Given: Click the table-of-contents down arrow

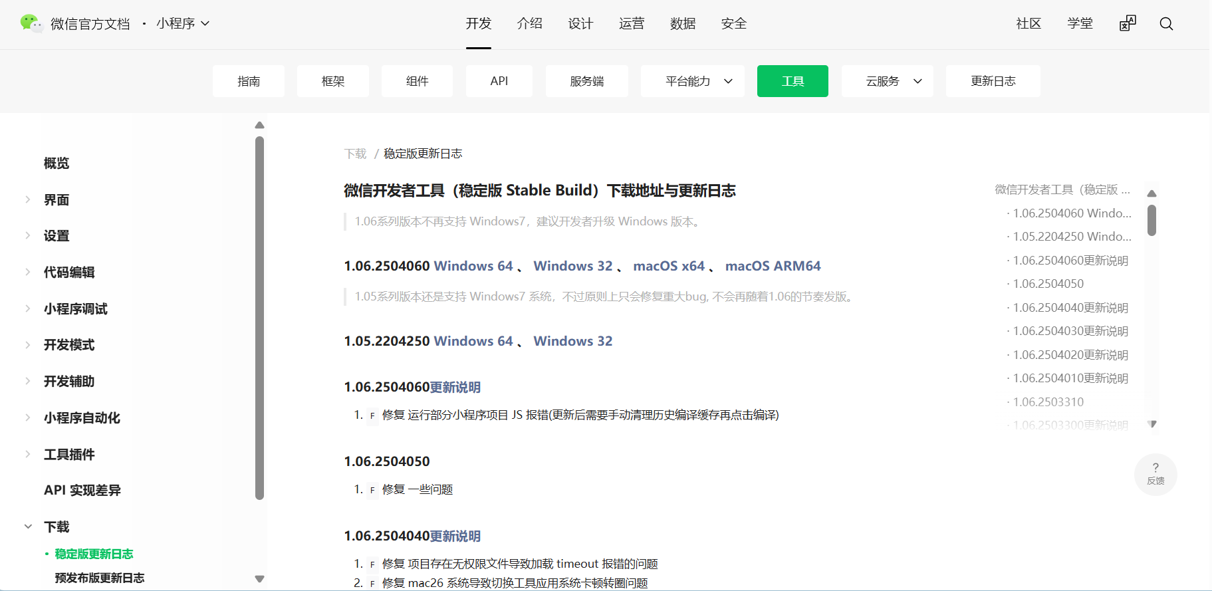Looking at the screenshot, I should 1152,423.
